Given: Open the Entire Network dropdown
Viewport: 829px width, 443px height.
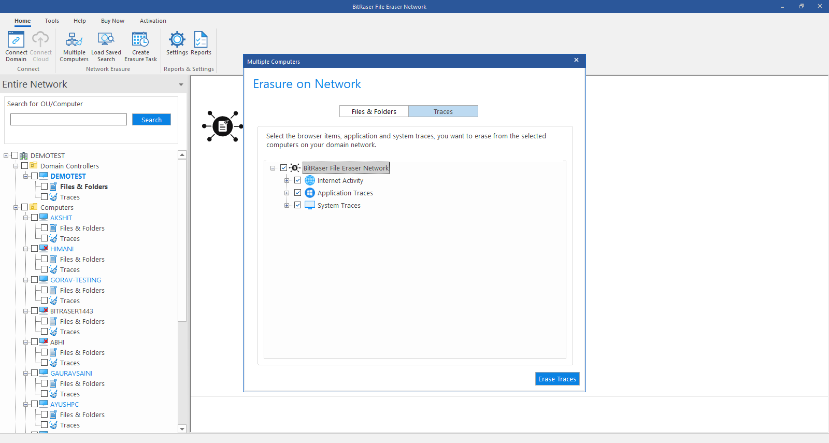Looking at the screenshot, I should pyautogui.click(x=181, y=84).
